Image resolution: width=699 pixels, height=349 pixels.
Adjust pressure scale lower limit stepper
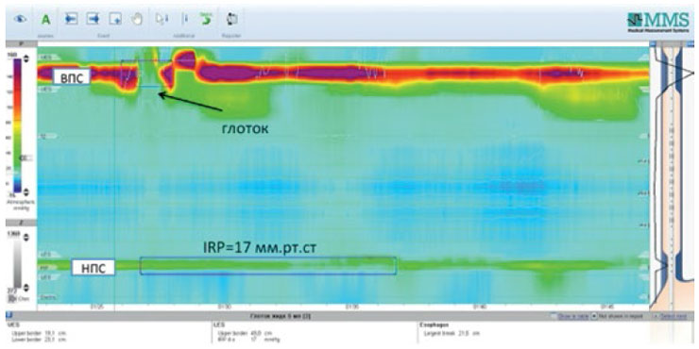(x=25, y=192)
